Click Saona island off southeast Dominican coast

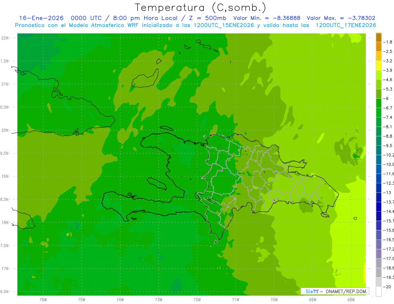(325, 215)
